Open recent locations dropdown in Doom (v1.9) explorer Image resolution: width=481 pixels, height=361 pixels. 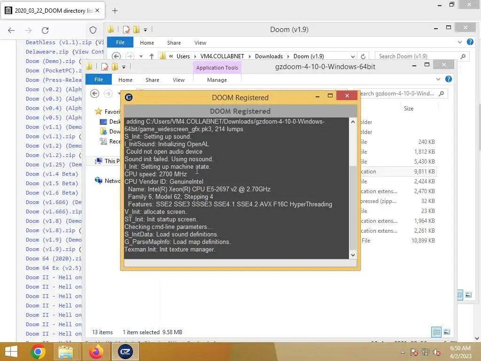[141, 56]
